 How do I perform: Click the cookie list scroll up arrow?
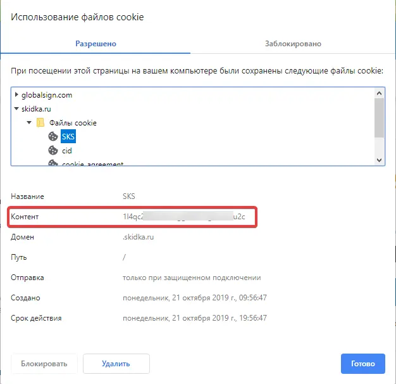[x=379, y=93]
